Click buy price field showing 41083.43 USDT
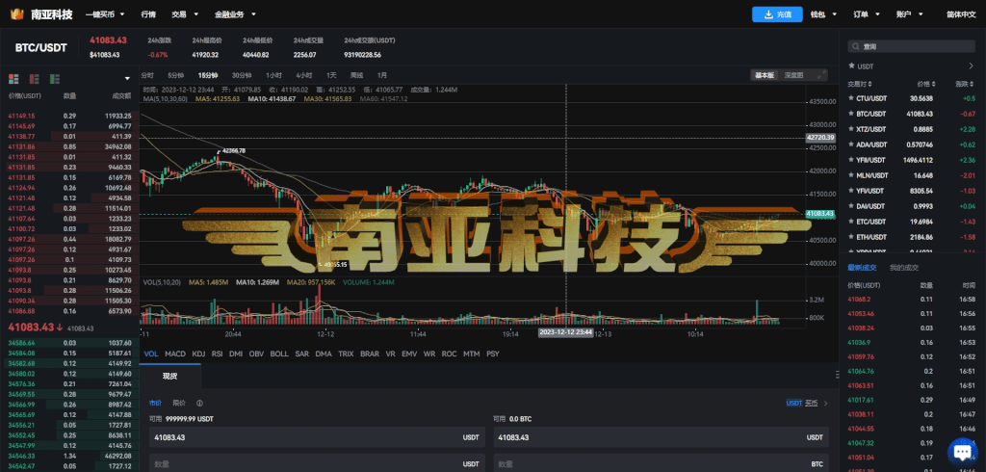This screenshot has height=472, width=986. [x=317, y=436]
